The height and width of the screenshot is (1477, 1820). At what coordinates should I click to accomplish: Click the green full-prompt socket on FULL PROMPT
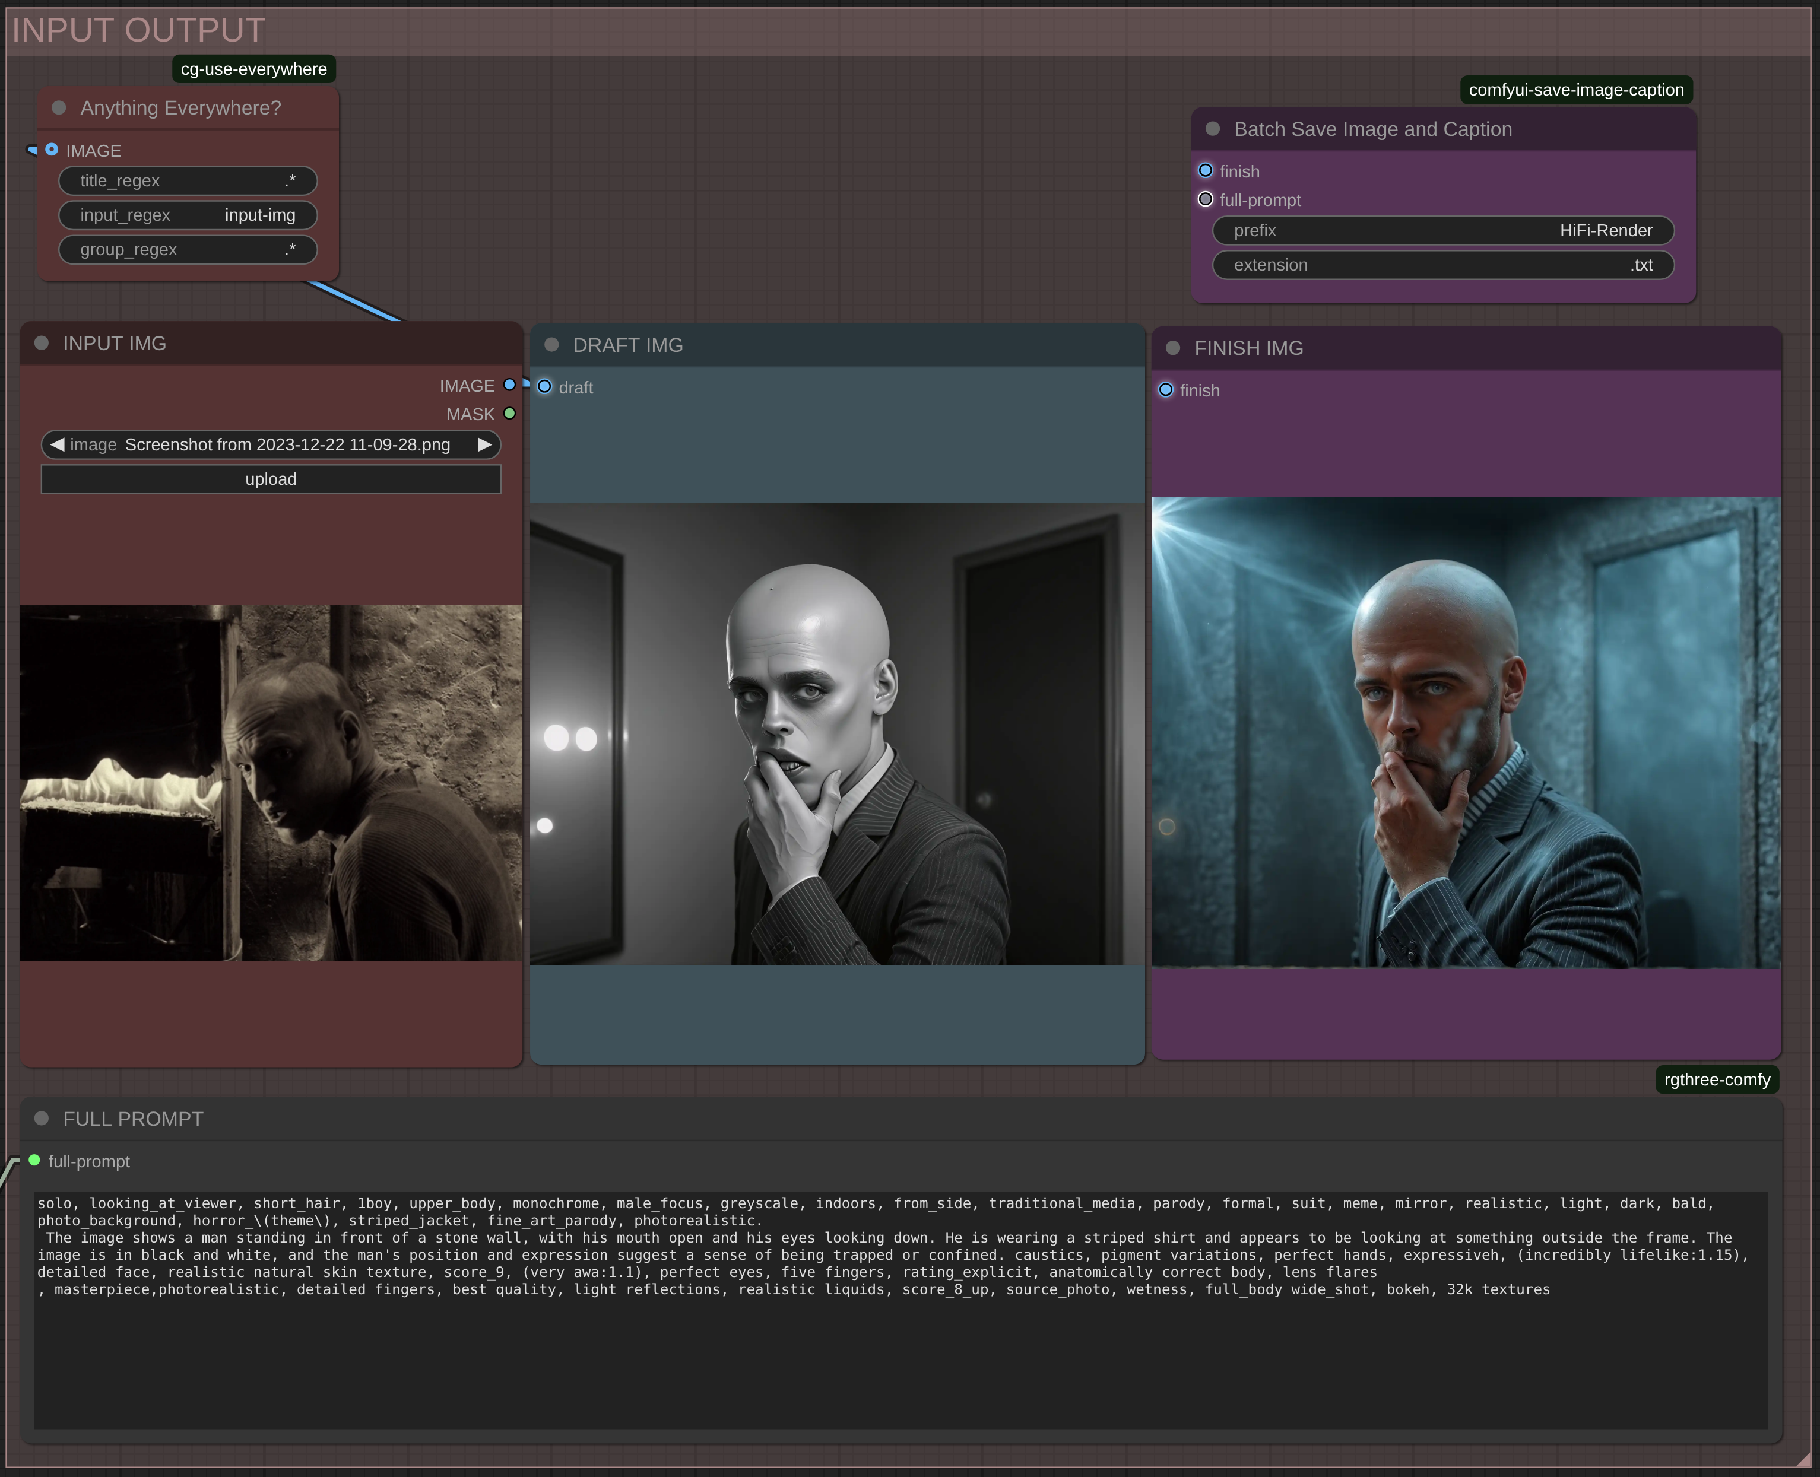35,1160
